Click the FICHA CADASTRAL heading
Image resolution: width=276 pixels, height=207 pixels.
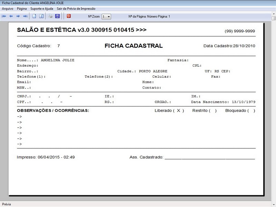click(x=134, y=46)
